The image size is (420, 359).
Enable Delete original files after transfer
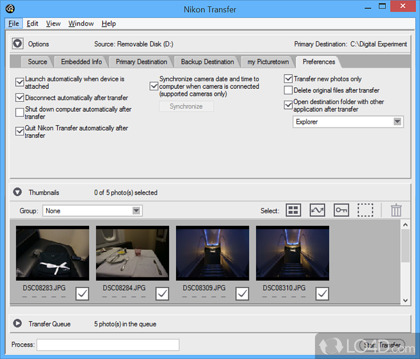pyautogui.click(x=288, y=90)
